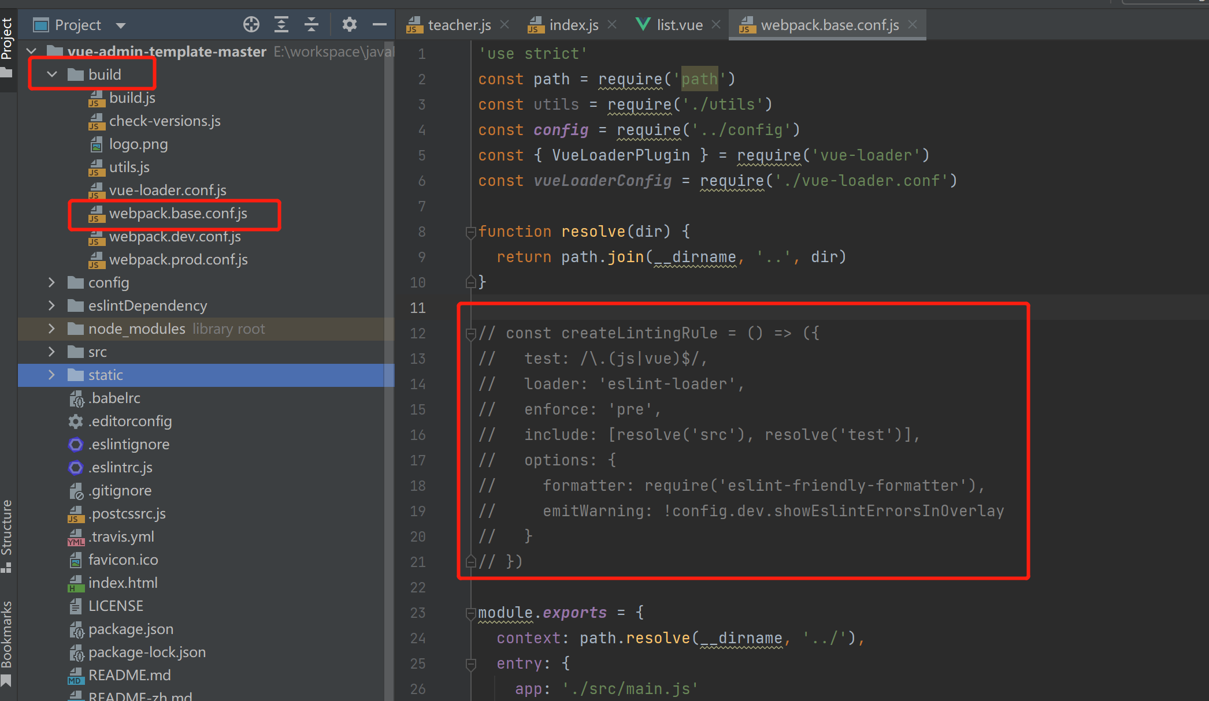
Task: Click the index.html file icon
Action: click(x=76, y=583)
